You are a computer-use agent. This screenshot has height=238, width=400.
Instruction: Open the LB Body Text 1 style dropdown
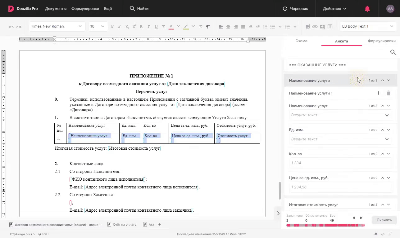click(368, 26)
